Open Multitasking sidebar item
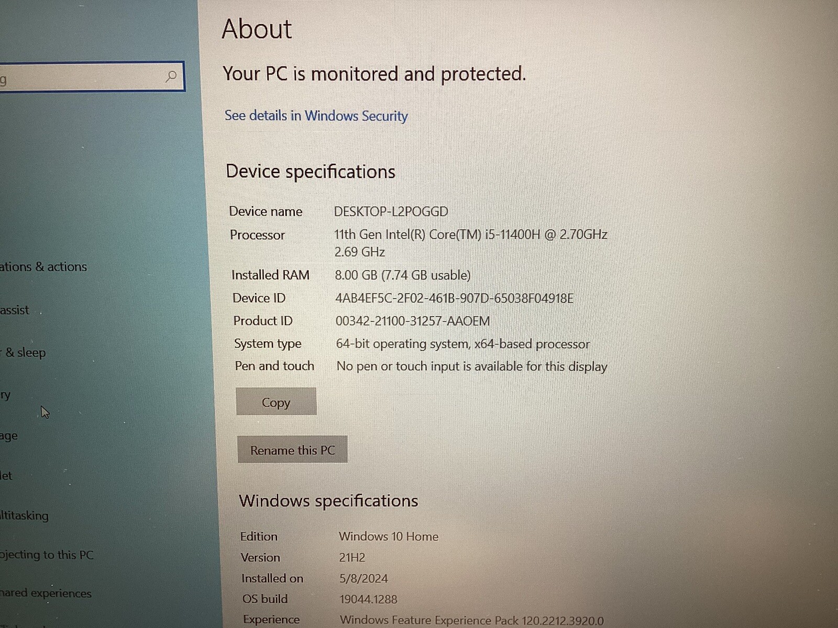The height and width of the screenshot is (628, 838). click(x=24, y=515)
